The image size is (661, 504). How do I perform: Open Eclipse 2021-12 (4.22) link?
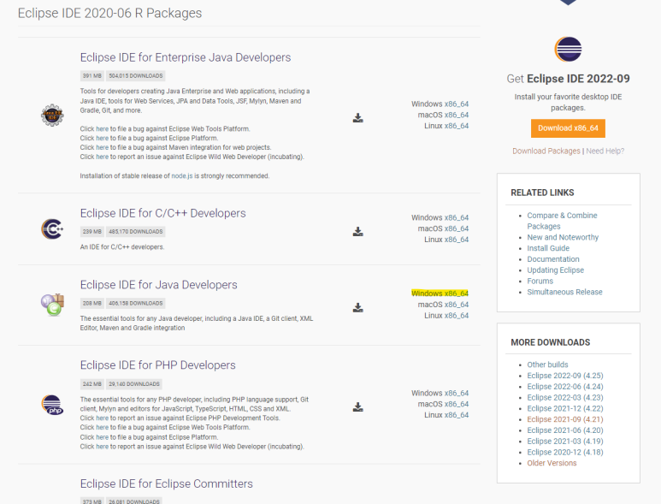(x=565, y=408)
